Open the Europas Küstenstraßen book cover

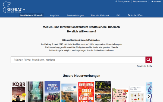click(69, 93)
